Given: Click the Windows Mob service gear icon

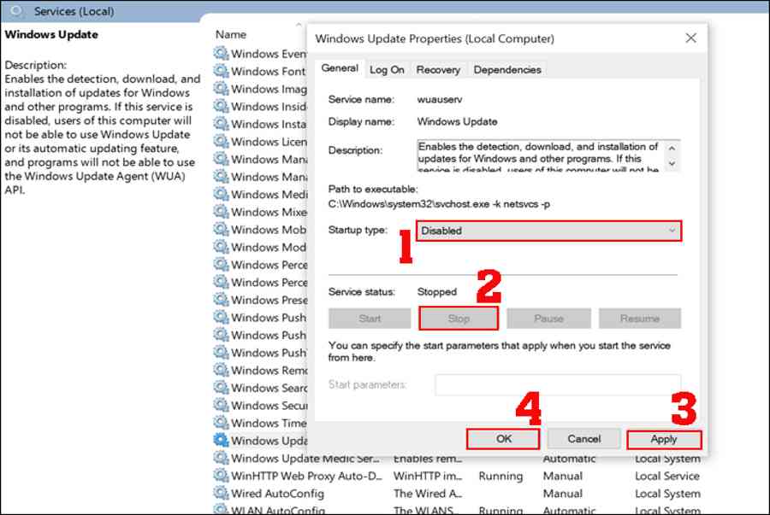Looking at the screenshot, I should pyautogui.click(x=221, y=230).
